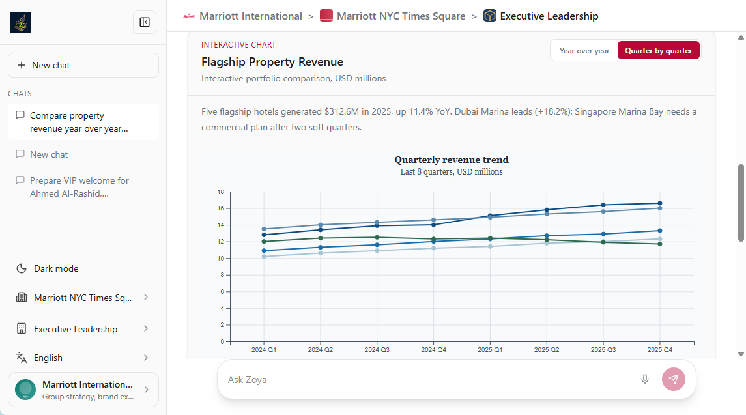Click the app logo in the sidebar
Image resolution: width=746 pixels, height=415 pixels.
point(21,22)
